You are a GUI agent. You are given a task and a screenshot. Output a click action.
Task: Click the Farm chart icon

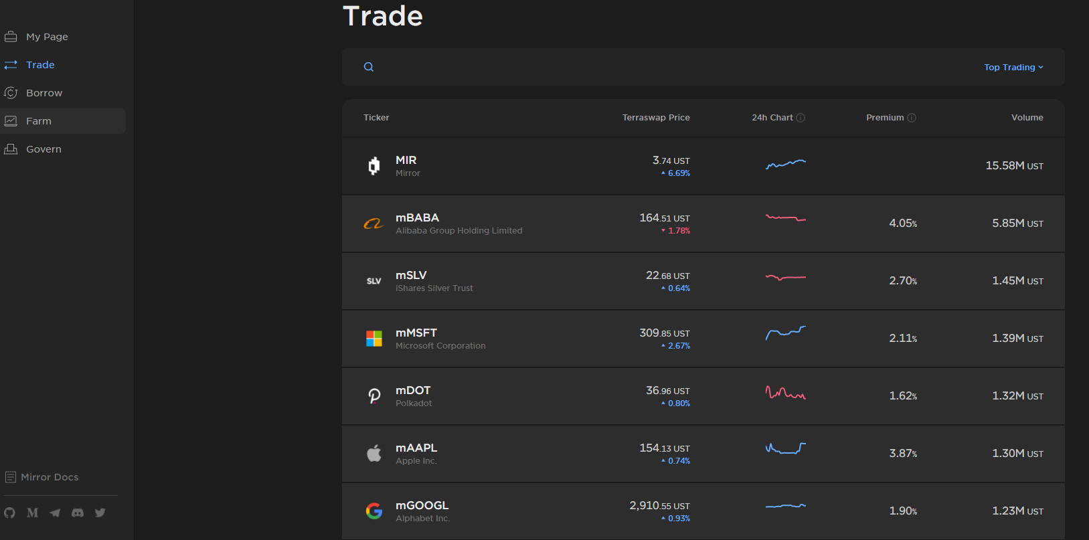[11, 120]
